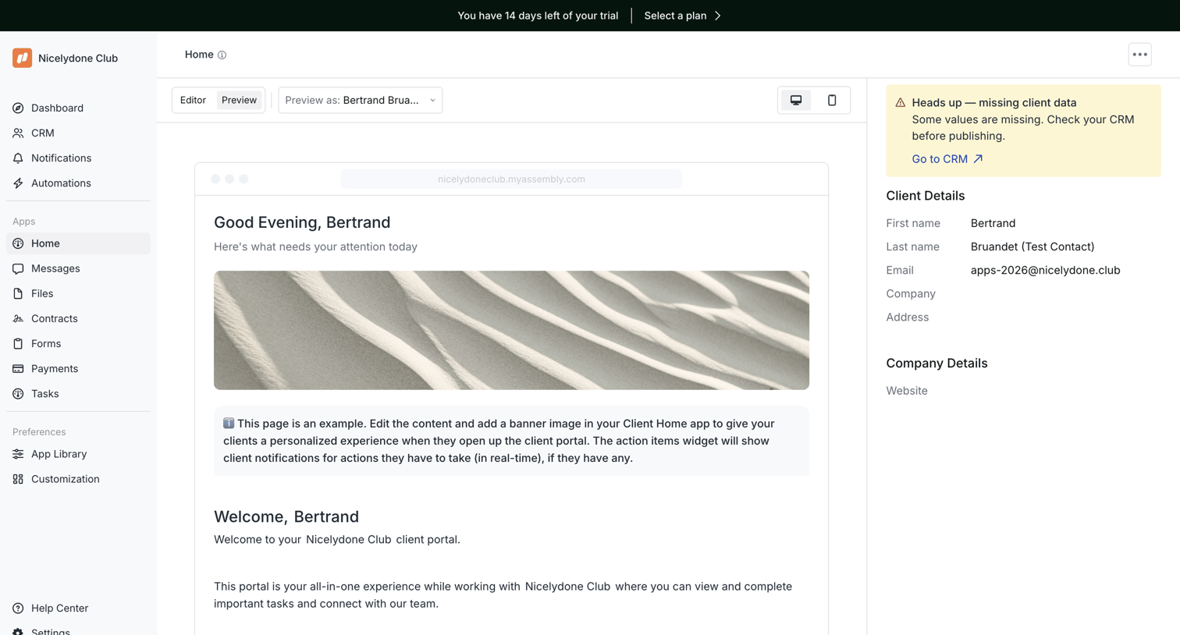Click the Tasks icon in sidebar
The width and height of the screenshot is (1180, 635).
pos(18,393)
